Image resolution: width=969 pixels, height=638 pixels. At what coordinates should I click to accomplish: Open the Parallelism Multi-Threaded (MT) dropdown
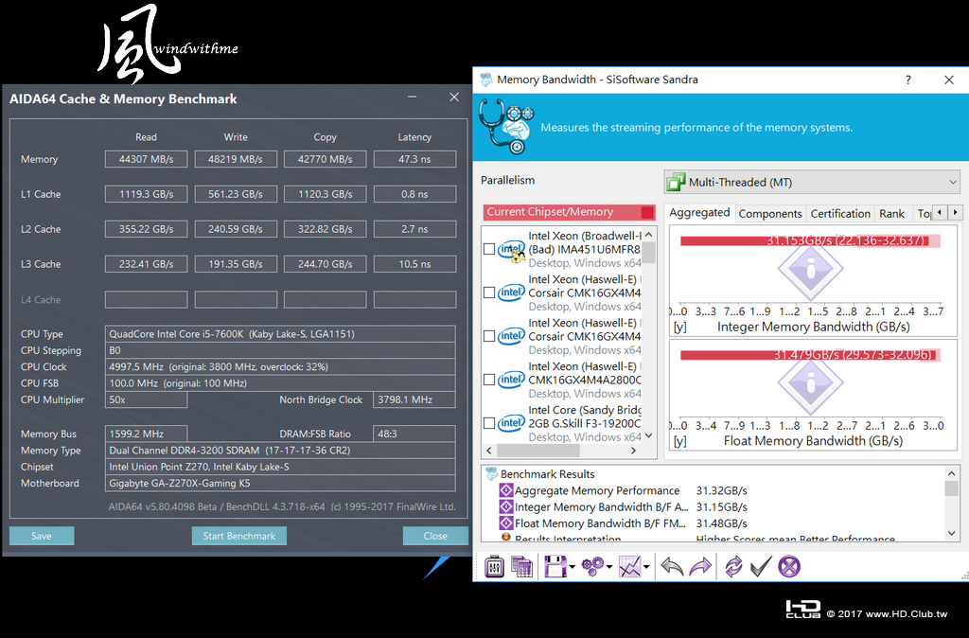tap(812, 183)
